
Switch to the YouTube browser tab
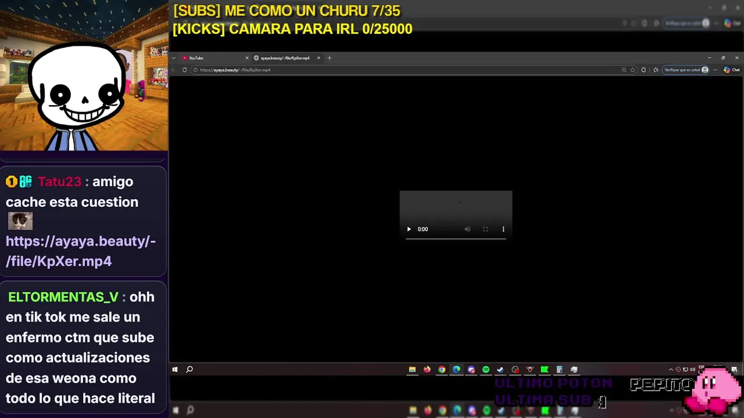point(214,58)
